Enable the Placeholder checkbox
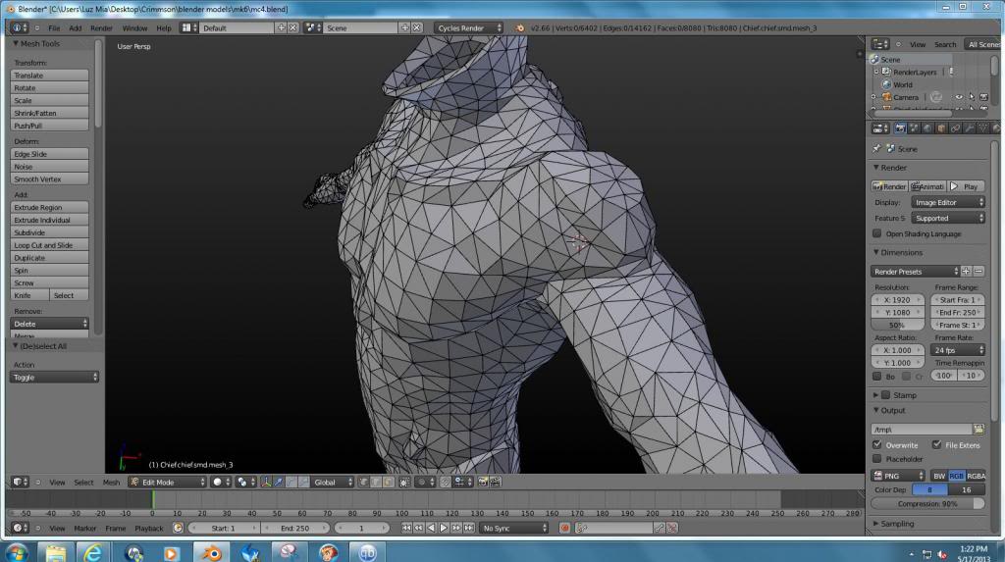 [877, 459]
